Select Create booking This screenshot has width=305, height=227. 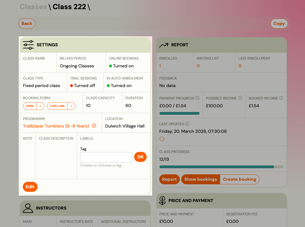click(x=239, y=179)
